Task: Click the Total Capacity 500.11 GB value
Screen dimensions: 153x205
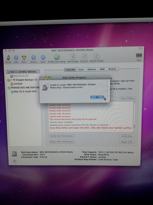Action: pyautogui.click(x=116, y=152)
